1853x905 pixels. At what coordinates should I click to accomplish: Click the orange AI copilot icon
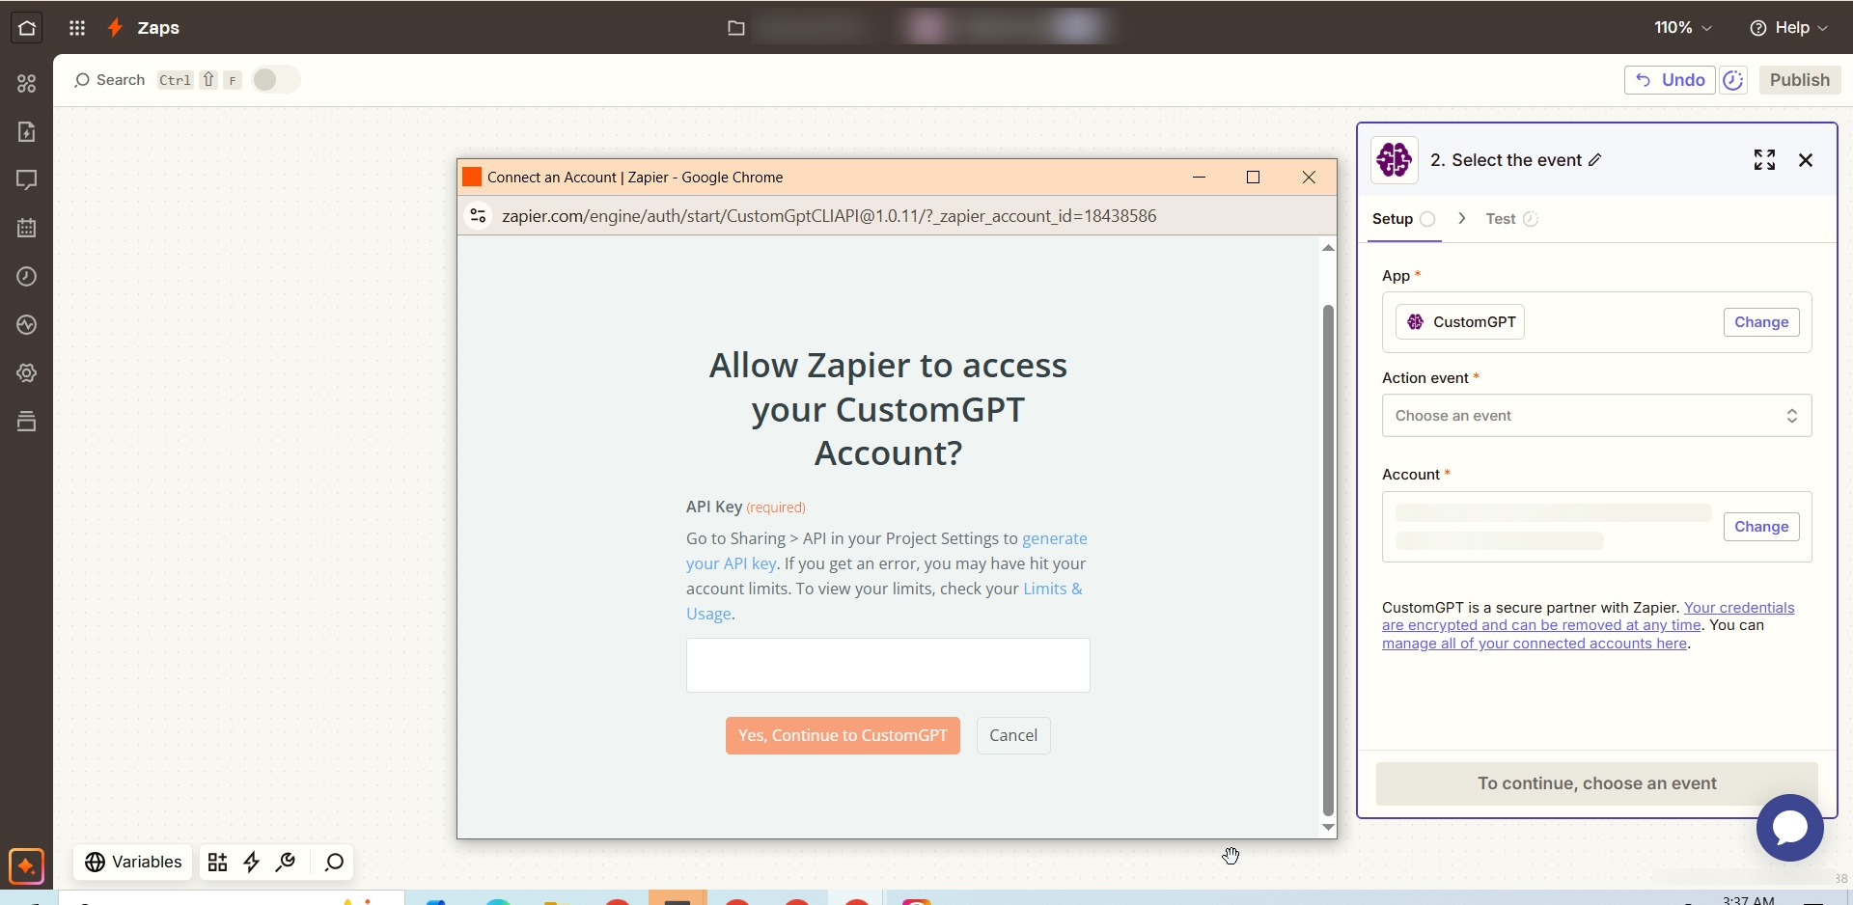[26, 866]
